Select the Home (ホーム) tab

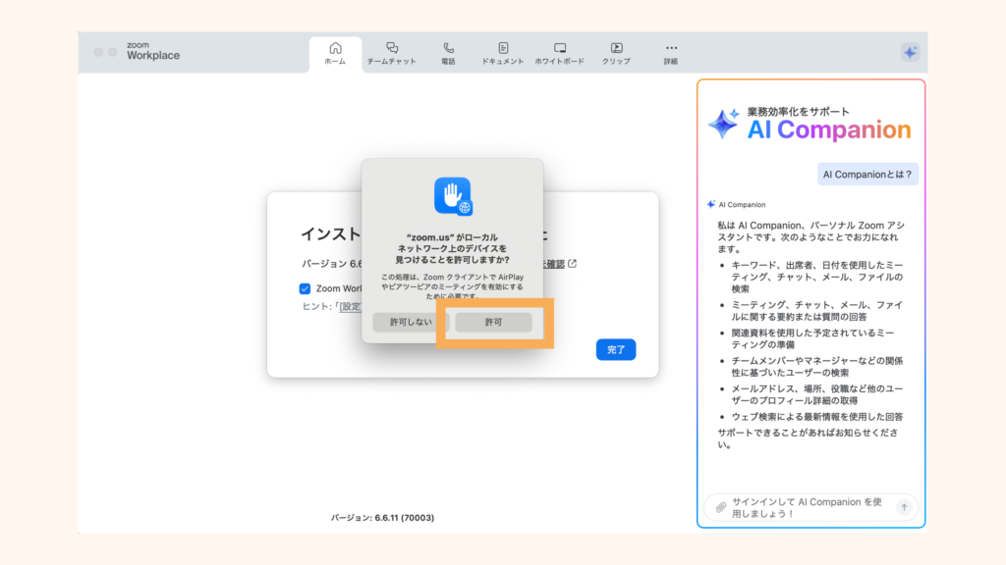click(336, 53)
